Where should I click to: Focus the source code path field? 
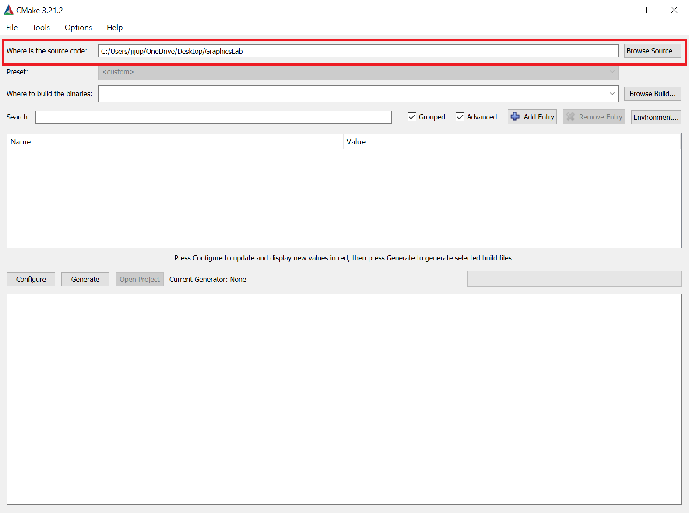(x=358, y=51)
